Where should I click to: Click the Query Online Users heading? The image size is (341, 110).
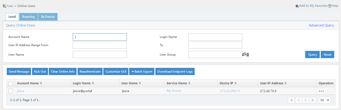pos(21,25)
